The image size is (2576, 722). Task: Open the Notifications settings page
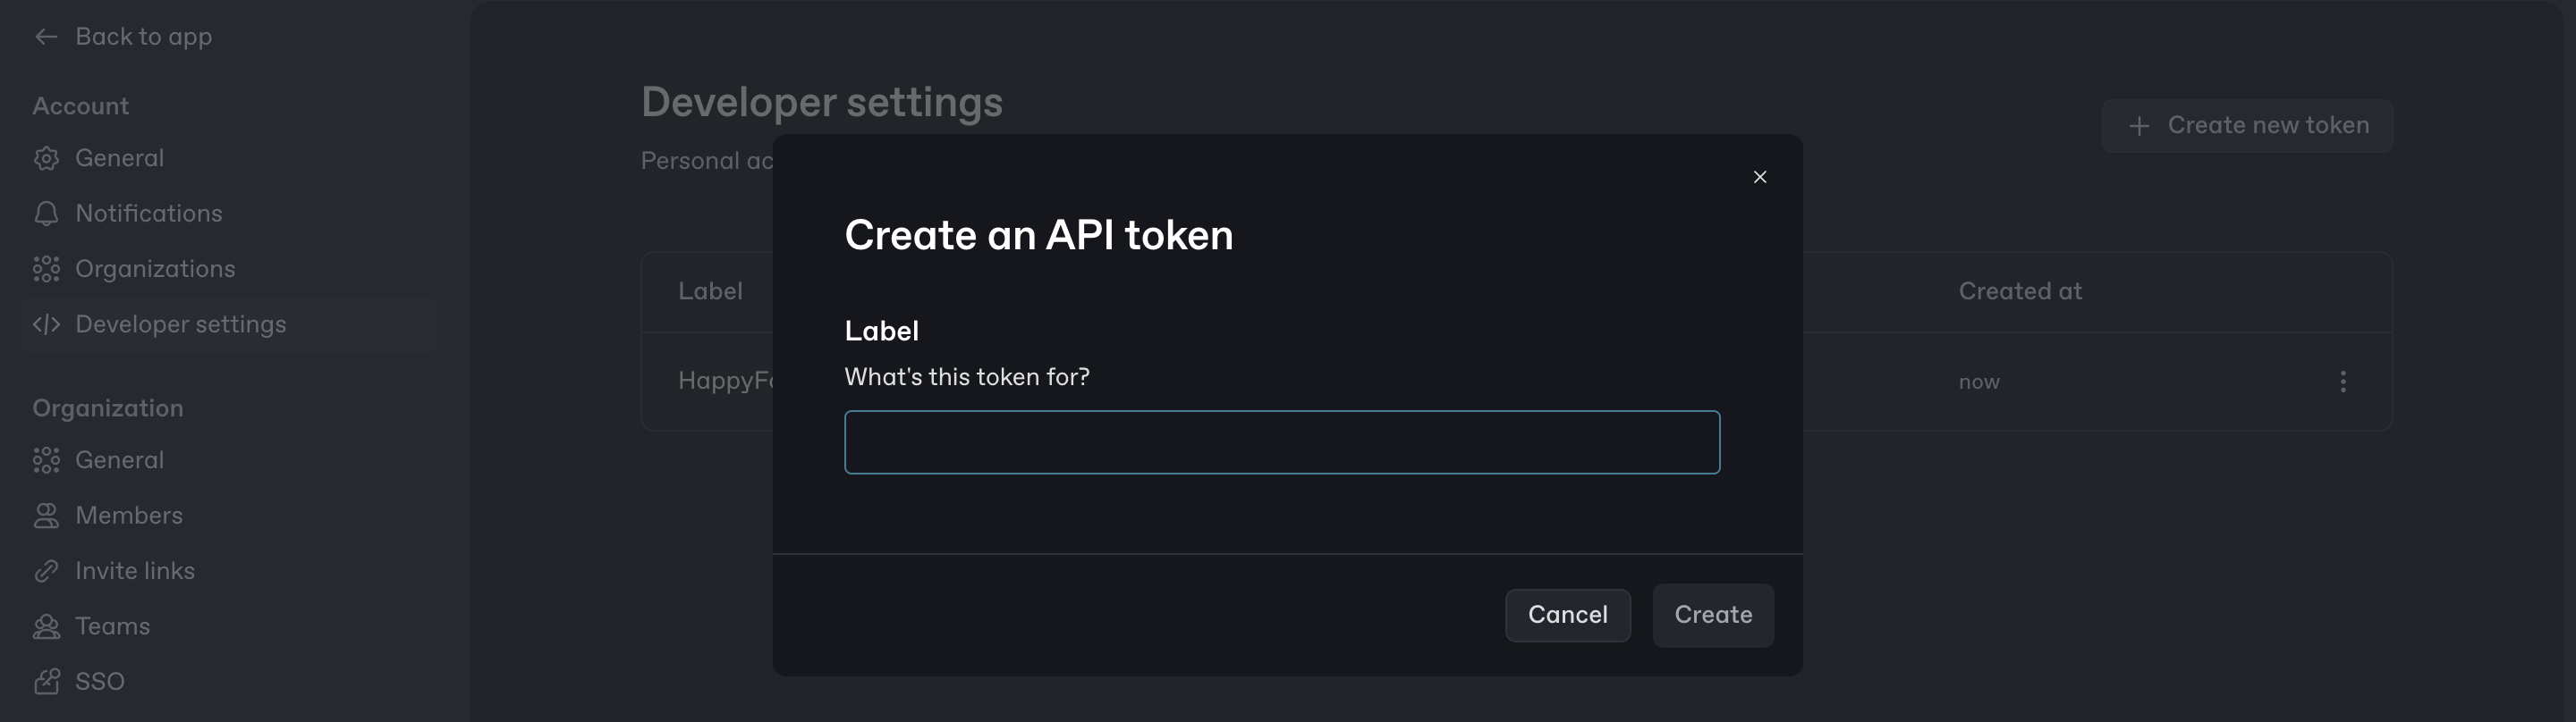[148, 214]
